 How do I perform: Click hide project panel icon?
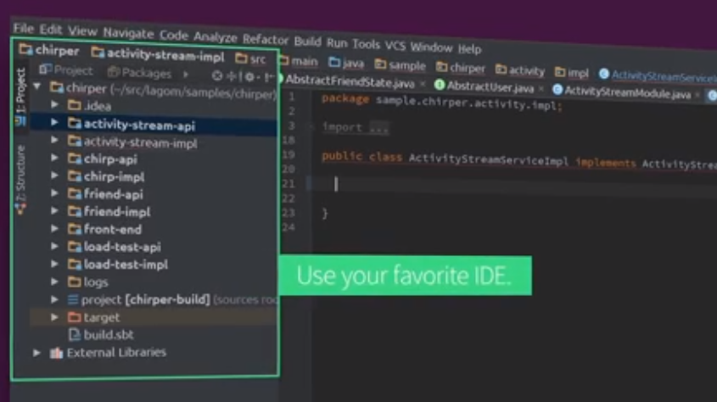[x=269, y=77]
